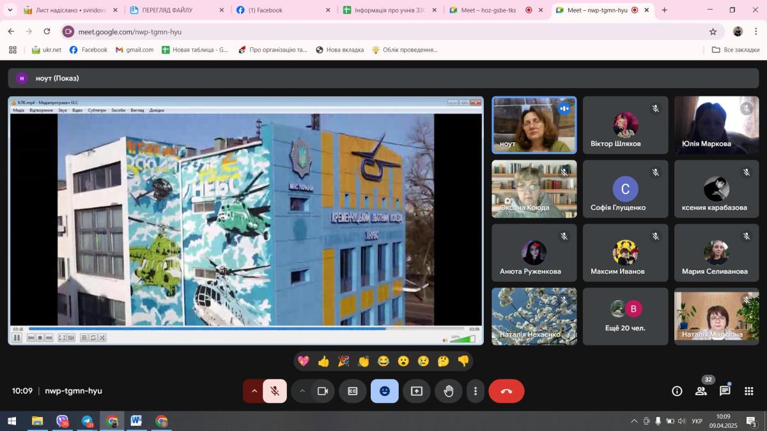Click the red leave call button
Image resolution: width=767 pixels, height=431 pixels.
pos(506,391)
